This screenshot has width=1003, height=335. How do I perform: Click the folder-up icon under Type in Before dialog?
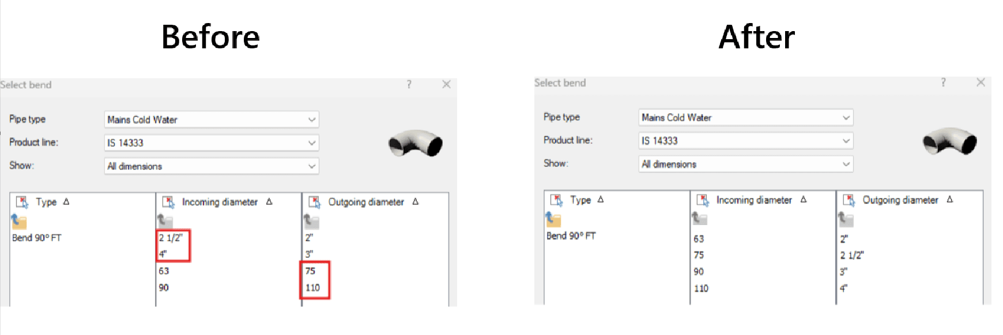coord(19,221)
